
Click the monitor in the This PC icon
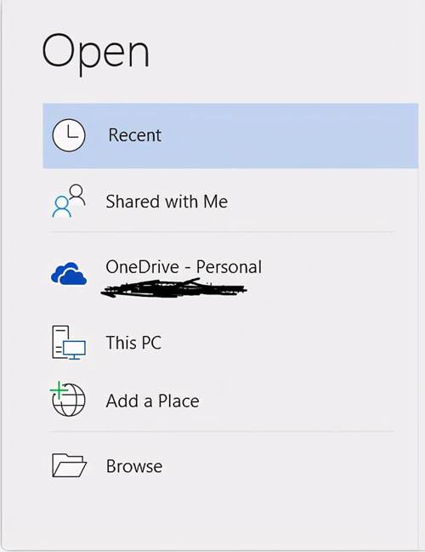(x=74, y=350)
